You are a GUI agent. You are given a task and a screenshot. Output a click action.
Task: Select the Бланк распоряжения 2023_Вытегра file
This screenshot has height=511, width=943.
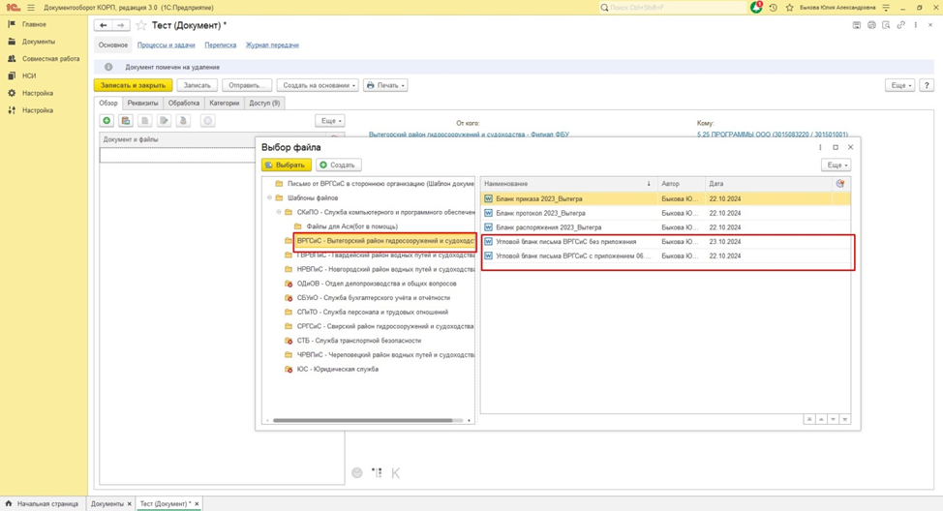[666, 227]
